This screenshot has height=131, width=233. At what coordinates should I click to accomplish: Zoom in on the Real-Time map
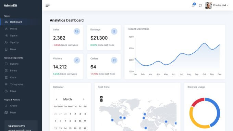(101, 97)
